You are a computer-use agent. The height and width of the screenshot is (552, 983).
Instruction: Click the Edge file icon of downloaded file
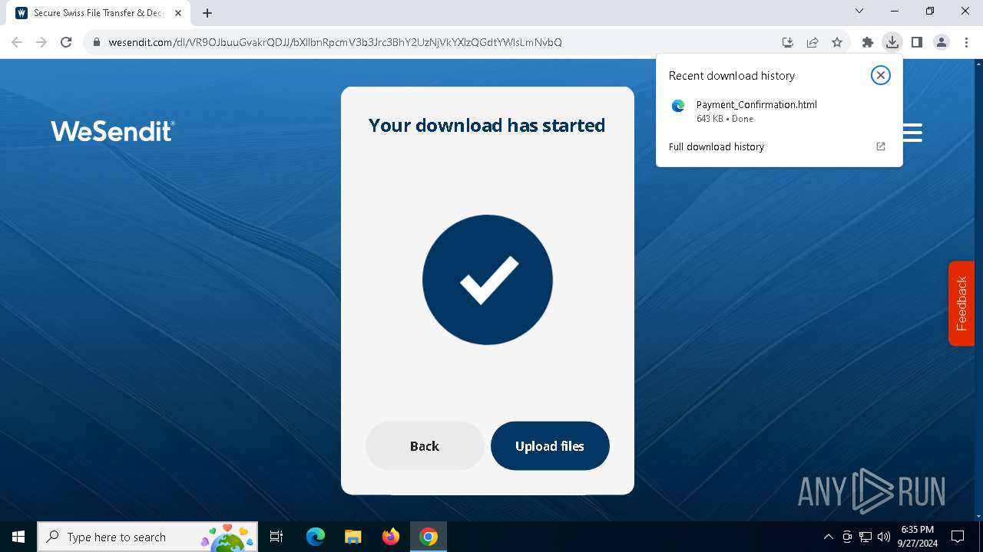point(678,107)
